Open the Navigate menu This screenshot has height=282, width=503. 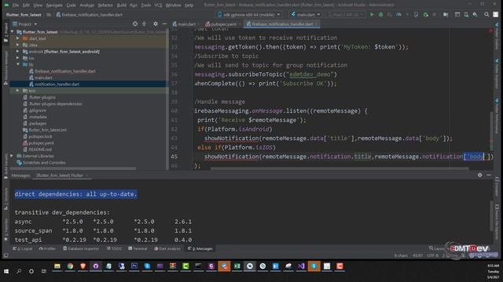click(x=54, y=5)
